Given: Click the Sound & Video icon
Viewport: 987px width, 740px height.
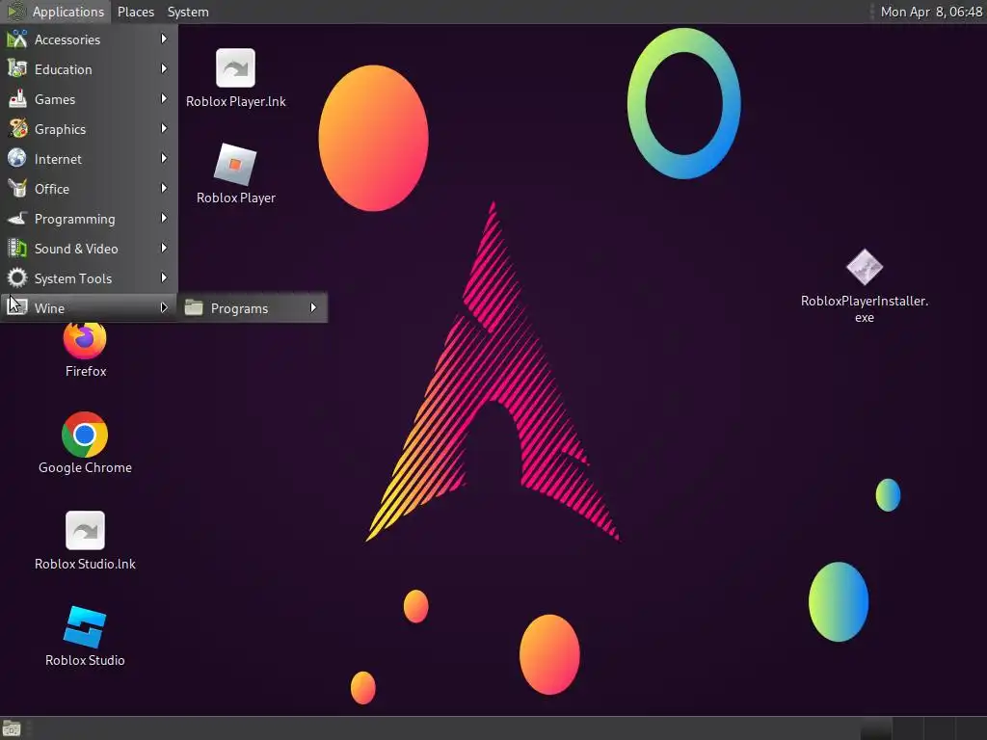Looking at the screenshot, I should [x=17, y=249].
